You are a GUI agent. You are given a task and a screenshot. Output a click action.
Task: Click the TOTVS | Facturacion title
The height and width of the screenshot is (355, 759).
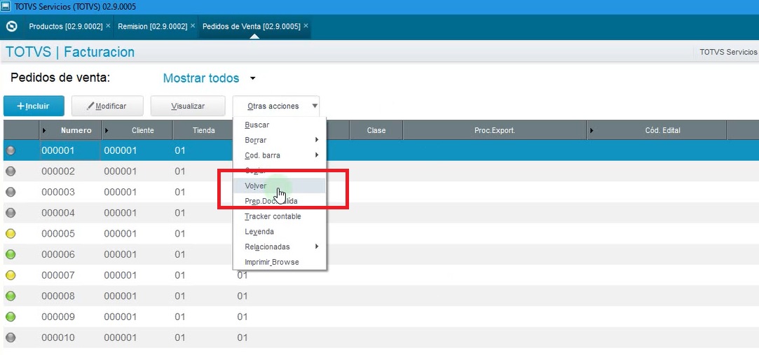70,52
